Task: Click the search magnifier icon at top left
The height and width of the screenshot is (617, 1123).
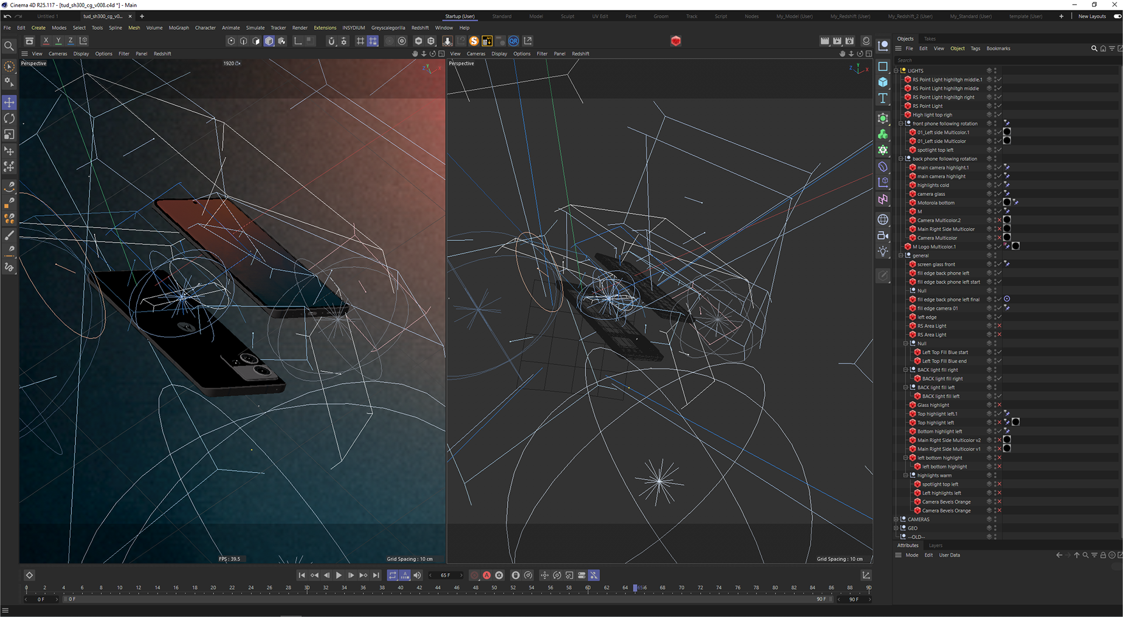Action: coord(9,46)
